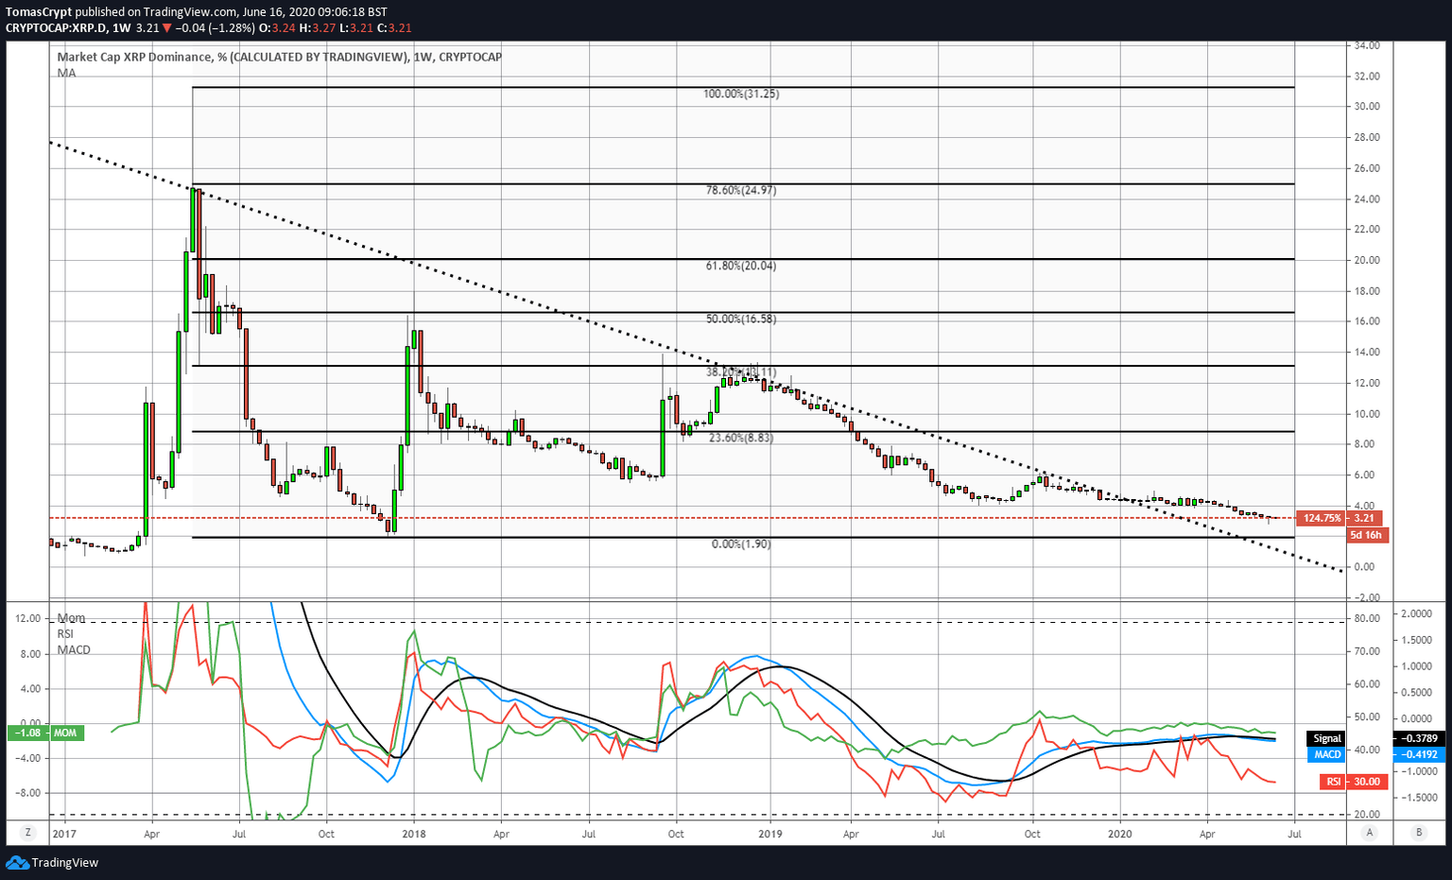Click the TradingView text at bottom left
This screenshot has width=1452, height=880.
coord(64,862)
